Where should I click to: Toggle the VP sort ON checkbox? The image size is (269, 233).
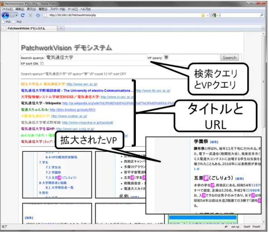click(42, 63)
